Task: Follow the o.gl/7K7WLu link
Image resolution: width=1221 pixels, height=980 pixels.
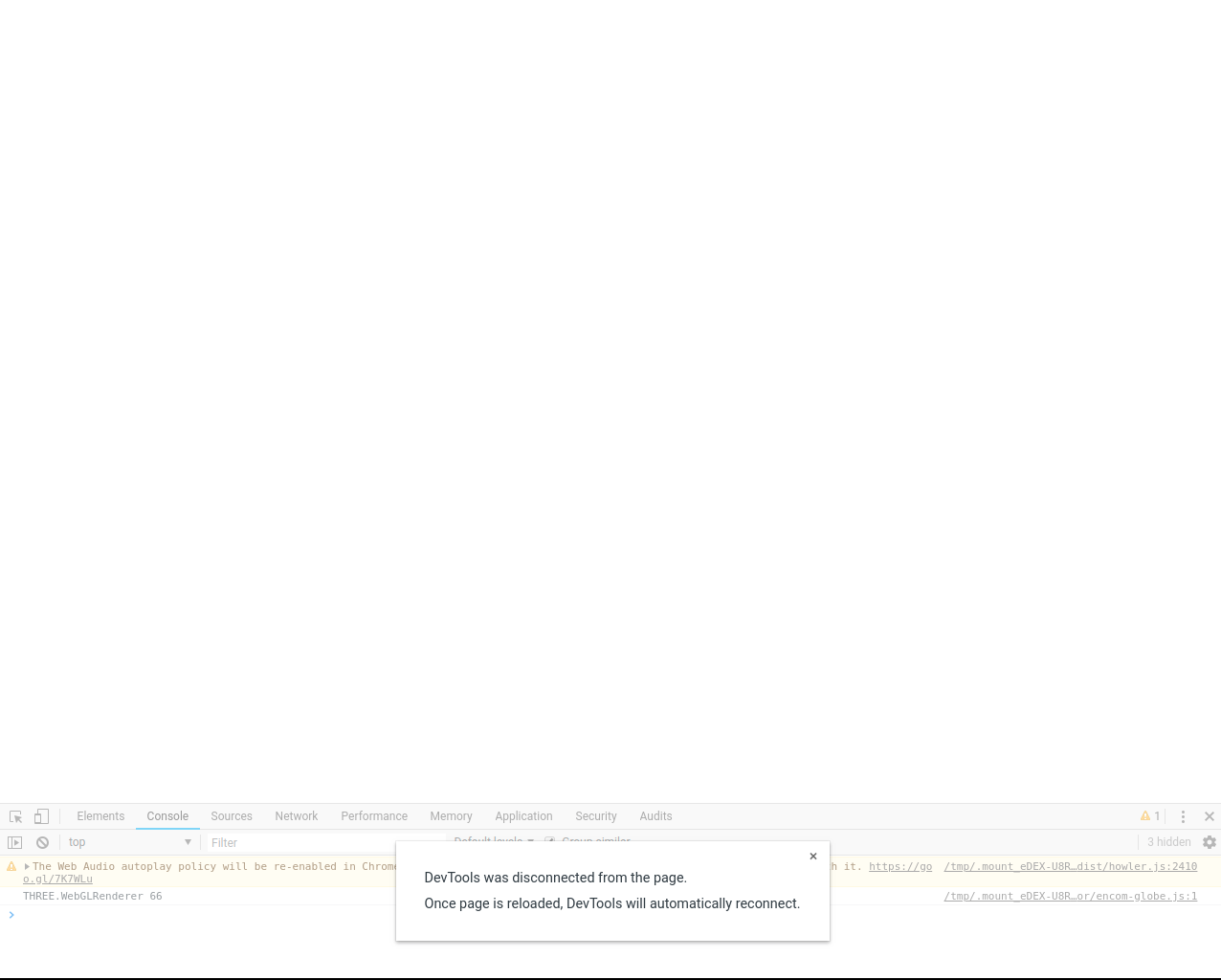Action: coord(57,879)
